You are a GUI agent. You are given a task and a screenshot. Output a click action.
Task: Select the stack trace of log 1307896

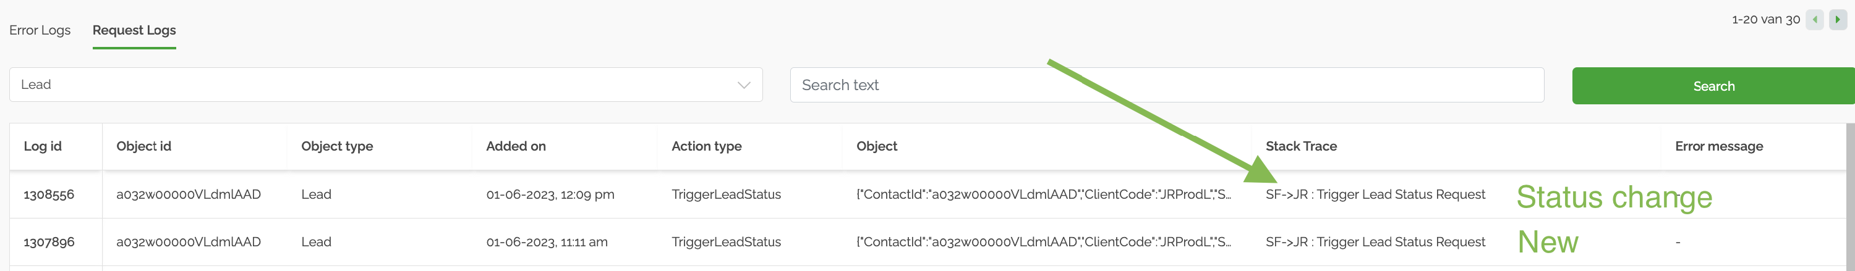[x=1375, y=241]
